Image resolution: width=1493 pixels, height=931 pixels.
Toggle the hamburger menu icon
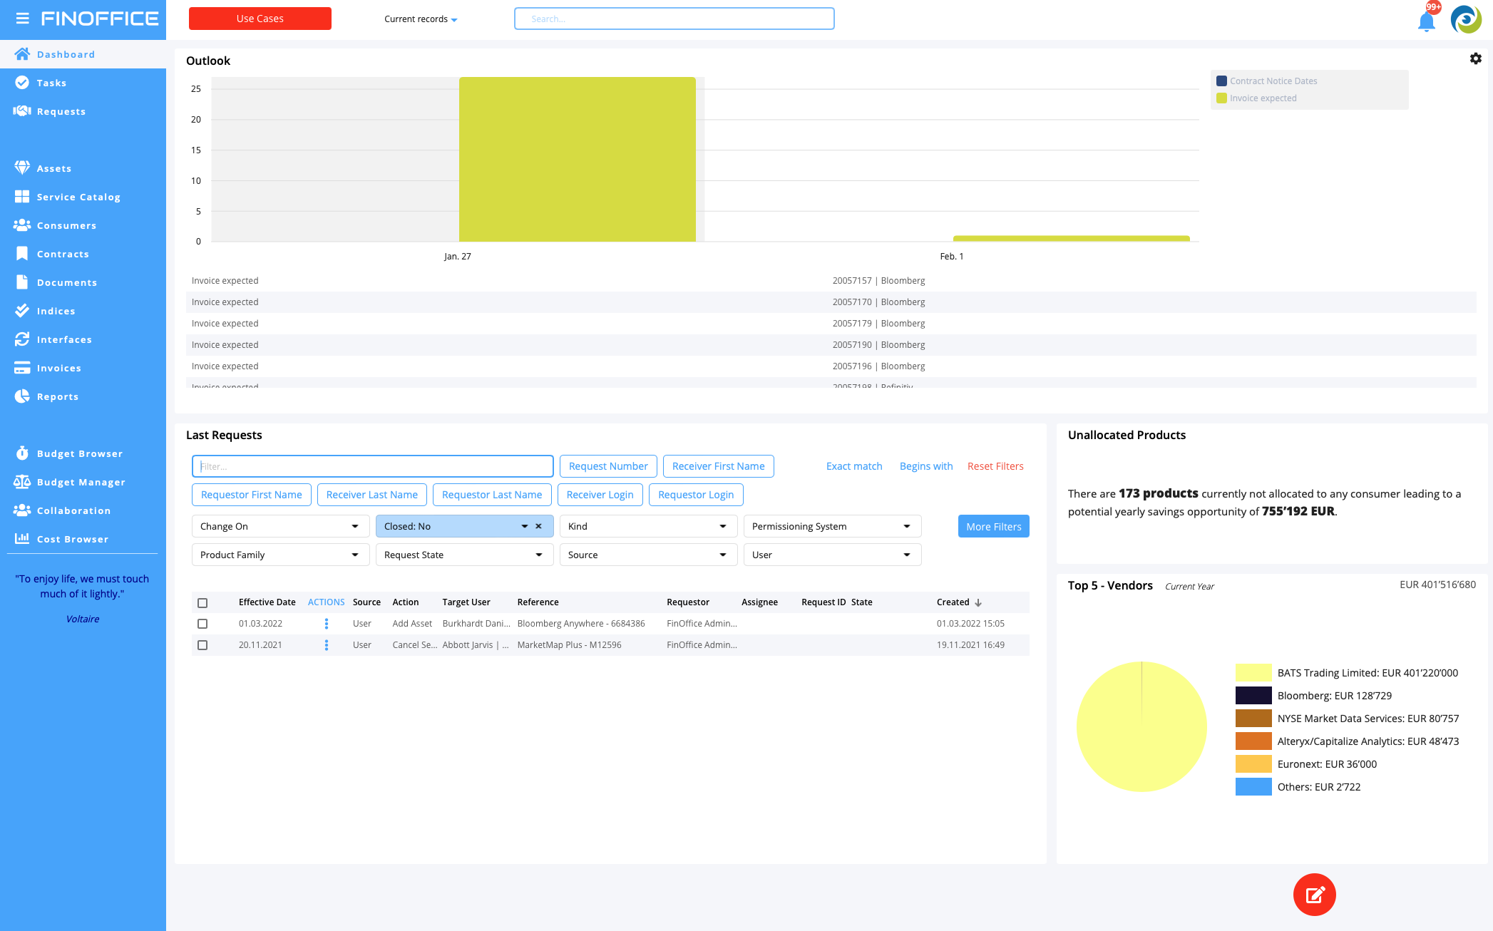tap(23, 19)
